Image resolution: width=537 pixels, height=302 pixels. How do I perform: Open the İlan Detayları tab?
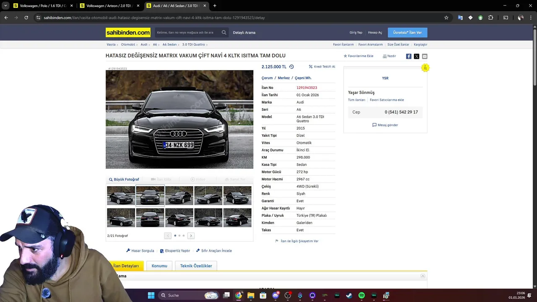tap(126, 266)
